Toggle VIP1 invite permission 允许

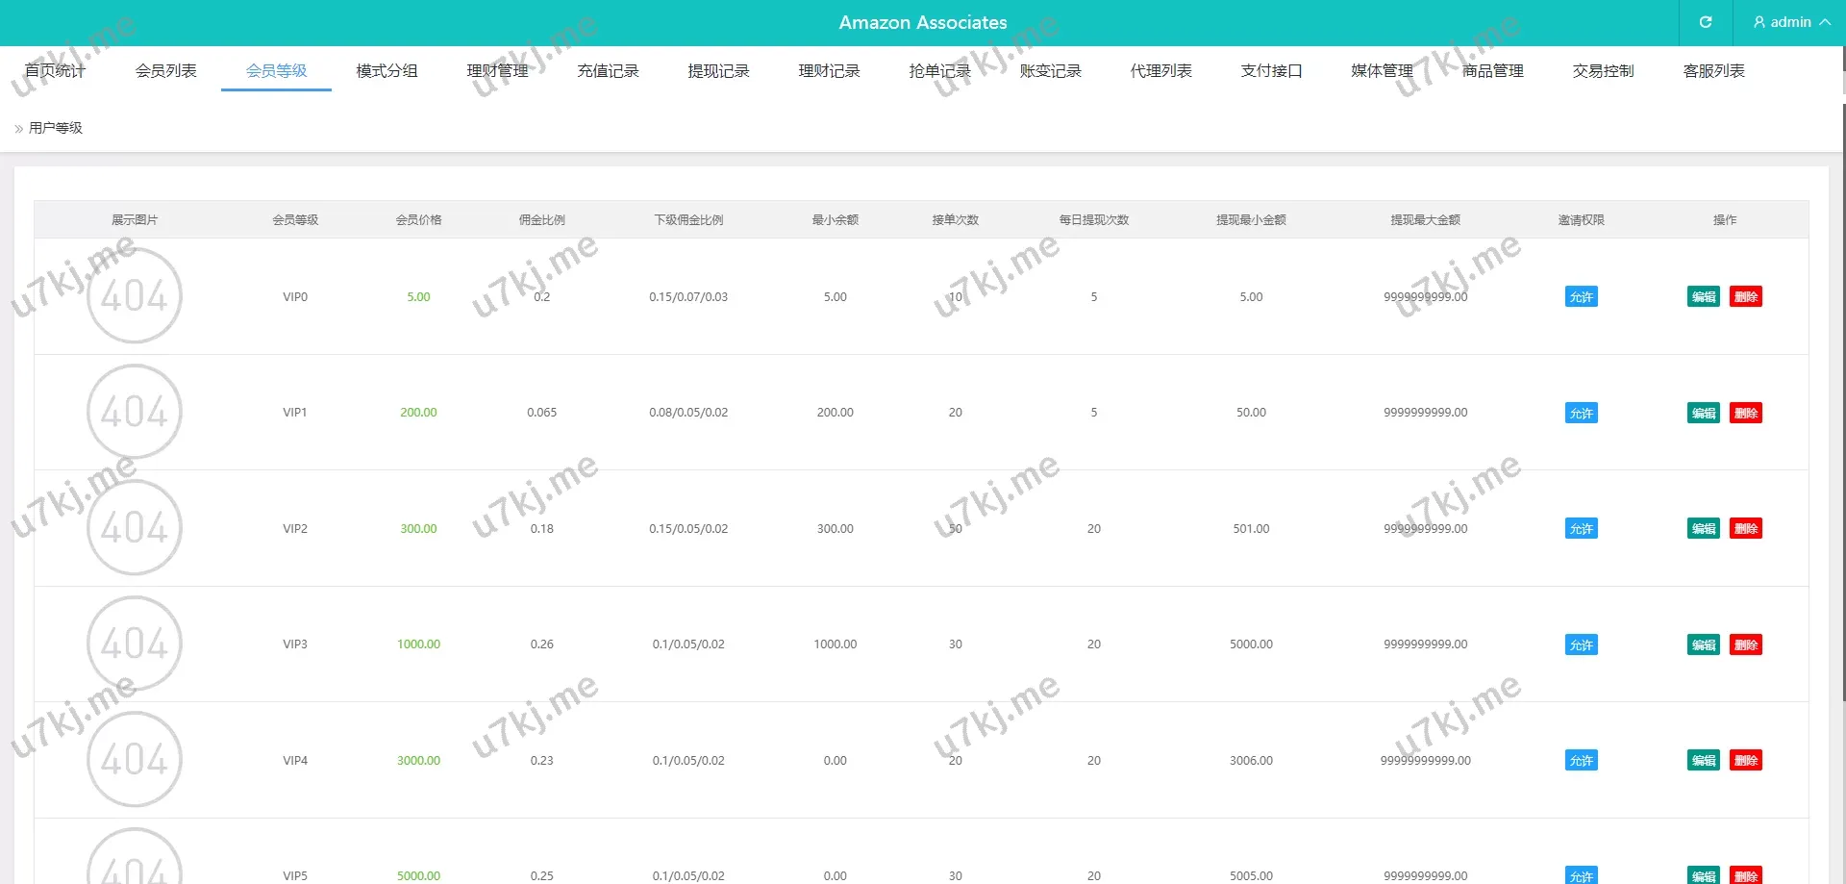(x=1581, y=414)
